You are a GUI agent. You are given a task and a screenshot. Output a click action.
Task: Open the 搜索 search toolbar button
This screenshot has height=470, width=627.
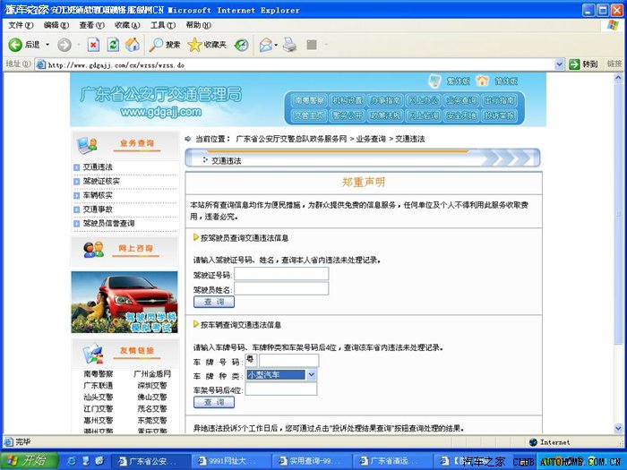(x=165, y=44)
